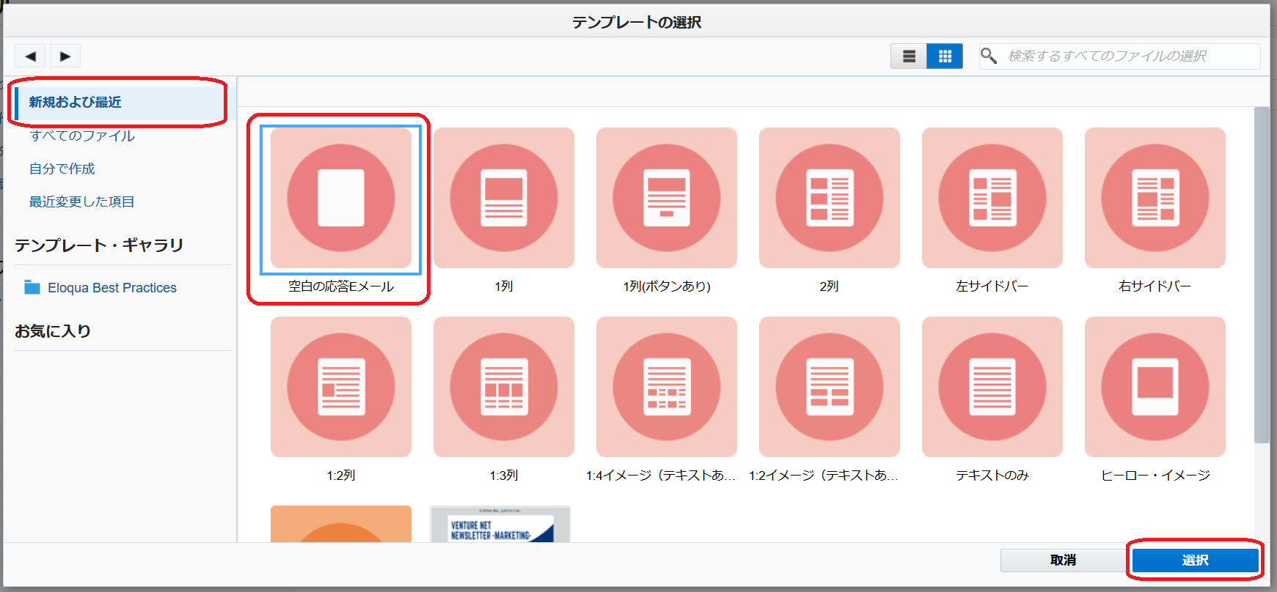
Task: Select the 1:3列 template icon
Action: [x=504, y=387]
